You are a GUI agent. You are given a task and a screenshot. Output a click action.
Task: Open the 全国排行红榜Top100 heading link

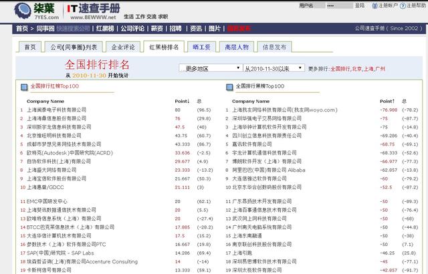tap(55, 86)
